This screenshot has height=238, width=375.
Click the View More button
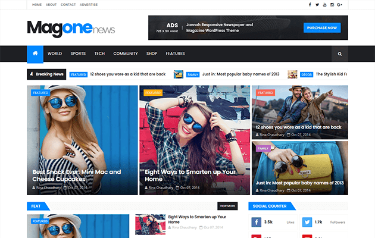[227, 206]
